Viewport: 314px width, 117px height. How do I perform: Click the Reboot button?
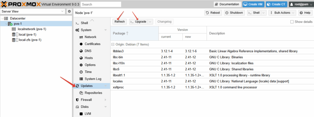pos(213,13)
